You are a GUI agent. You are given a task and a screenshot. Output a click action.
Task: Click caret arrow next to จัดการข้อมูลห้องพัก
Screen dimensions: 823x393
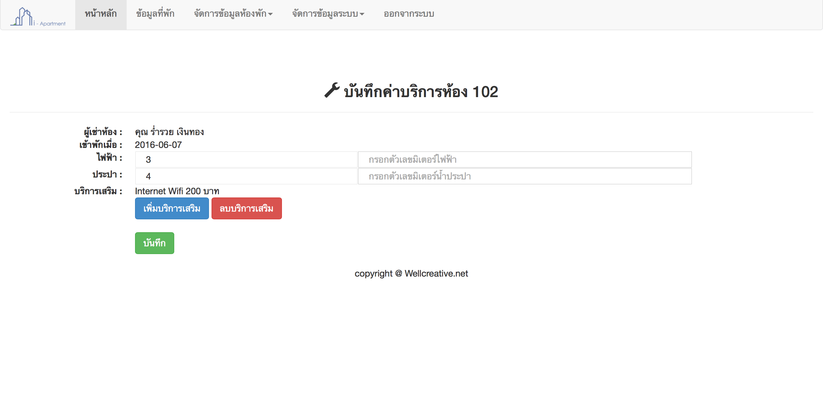tap(270, 14)
